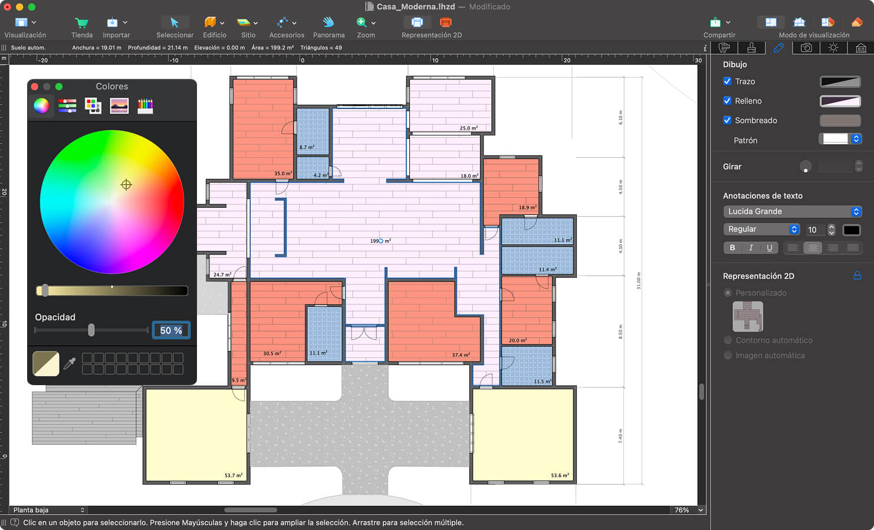Toggle italic text formatting

tap(751, 248)
